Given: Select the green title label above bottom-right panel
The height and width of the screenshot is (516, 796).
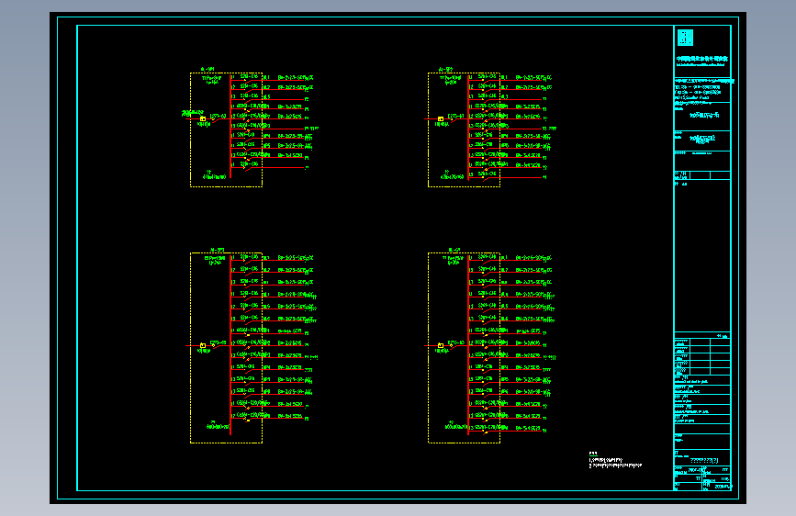Looking at the screenshot, I should tap(454, 250).
